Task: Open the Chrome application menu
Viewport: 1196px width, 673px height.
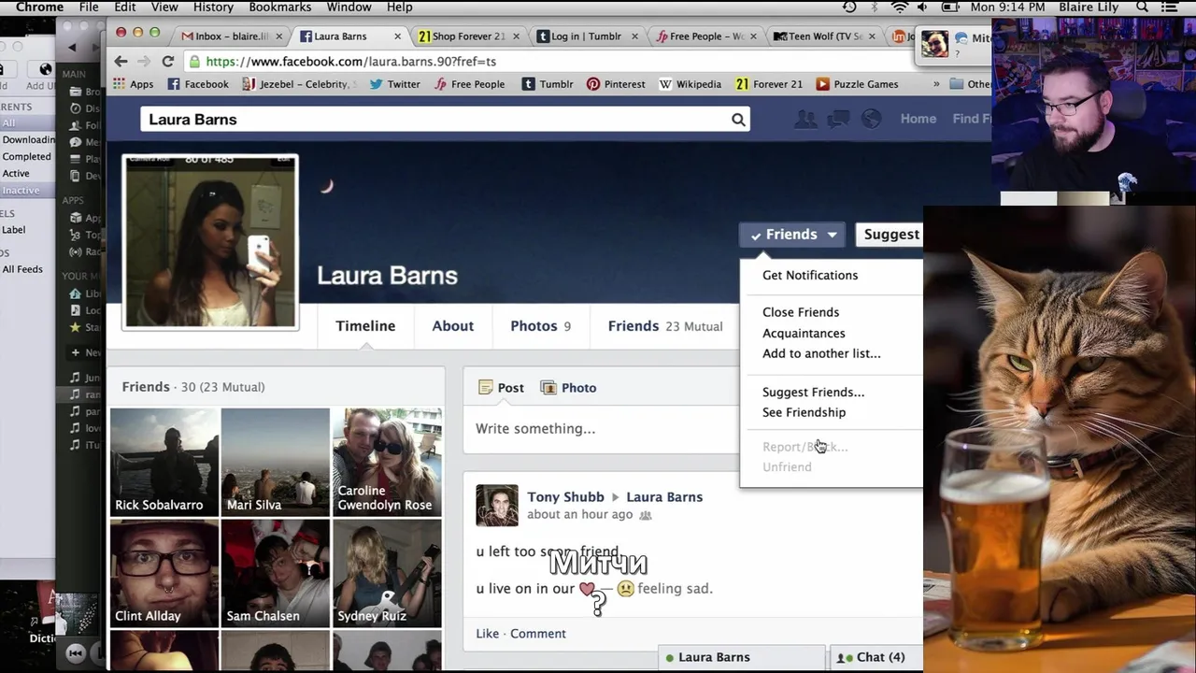Action: click(x=39, y=7)
